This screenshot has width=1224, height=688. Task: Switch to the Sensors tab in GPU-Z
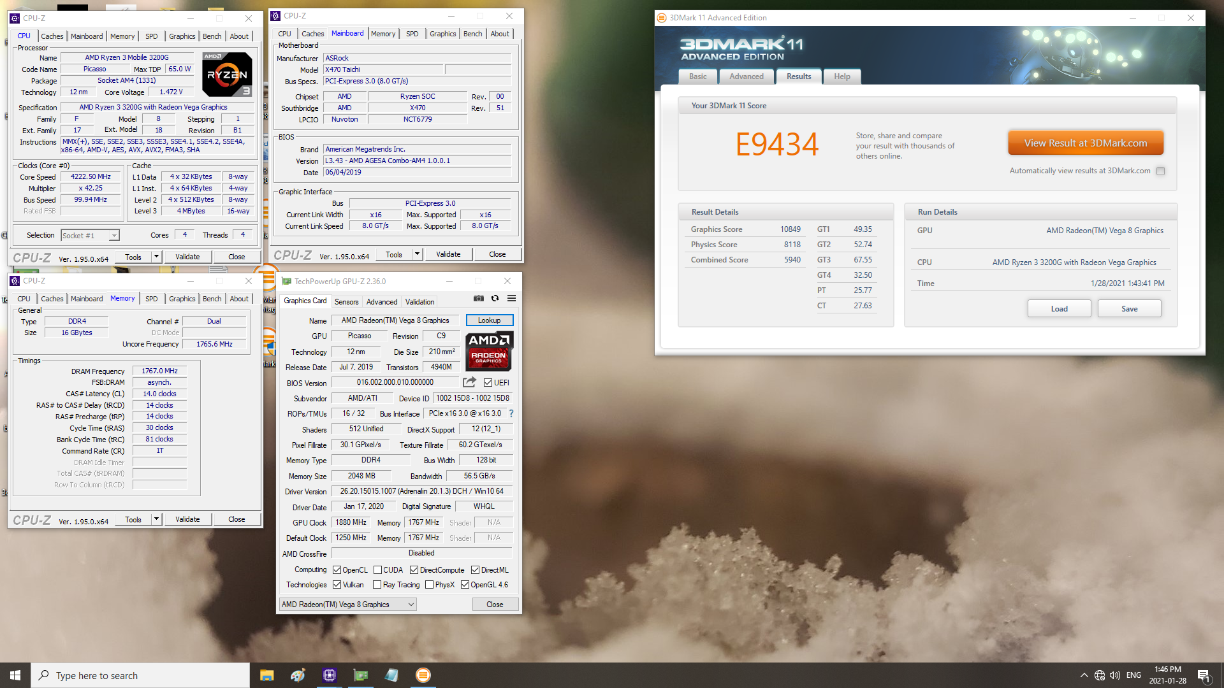click(346, 302)
